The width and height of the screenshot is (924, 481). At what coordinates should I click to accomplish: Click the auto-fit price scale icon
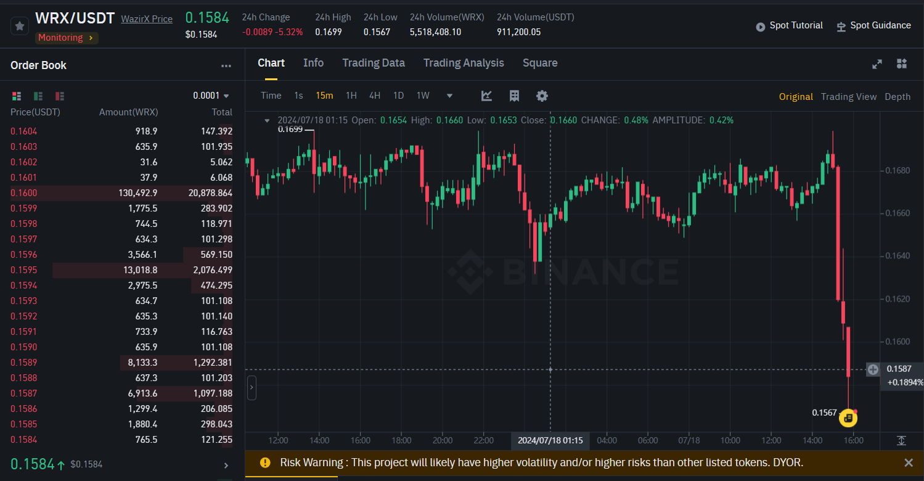point(901,440)
